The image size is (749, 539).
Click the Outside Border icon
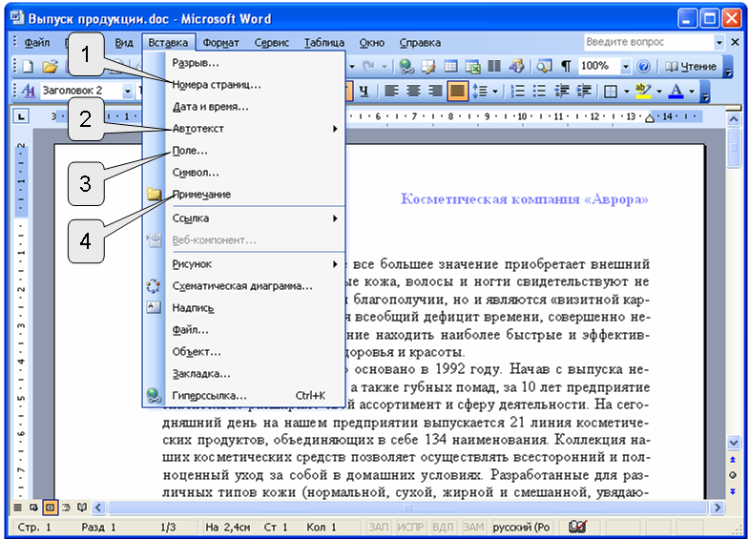pos(611,91)
